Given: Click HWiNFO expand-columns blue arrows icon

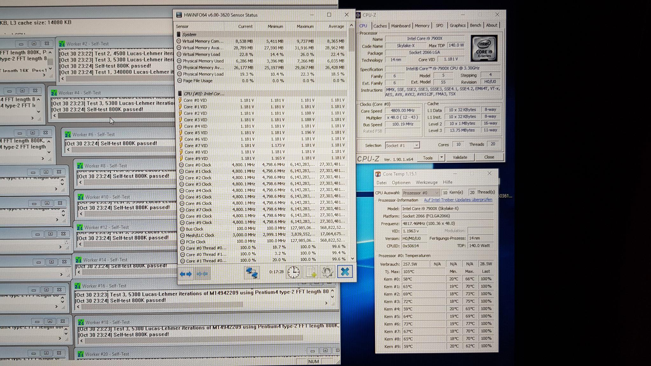Looking at the screenshot, I should tap(186, 274).
